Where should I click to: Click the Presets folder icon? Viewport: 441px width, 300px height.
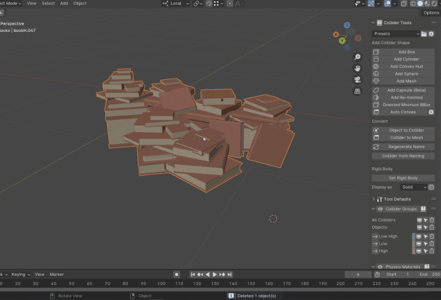pos(423,34)
